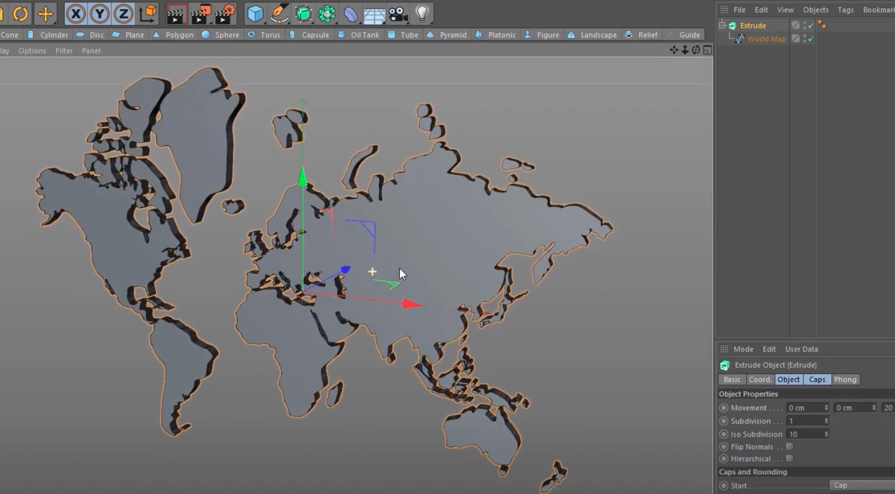The image size is (895, 494).
Task: Select the Rotate tool in the top toolbar
Action: click(20, 14)
